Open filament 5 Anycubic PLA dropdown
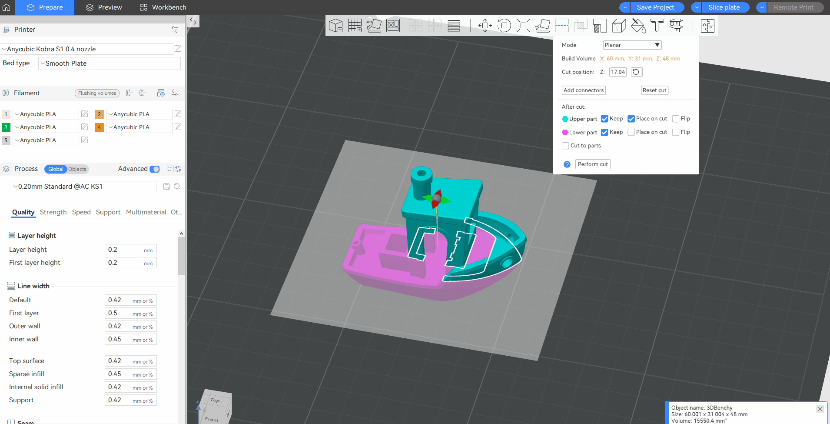This screenshot has height=424, width=830. click(46, 140)
